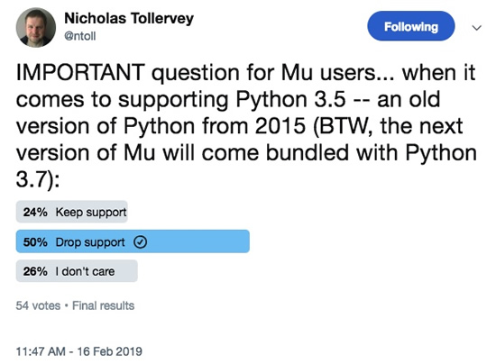Click the I don't care option text
This screenshot has height=364, width=496.
click(x=85, y=271)
